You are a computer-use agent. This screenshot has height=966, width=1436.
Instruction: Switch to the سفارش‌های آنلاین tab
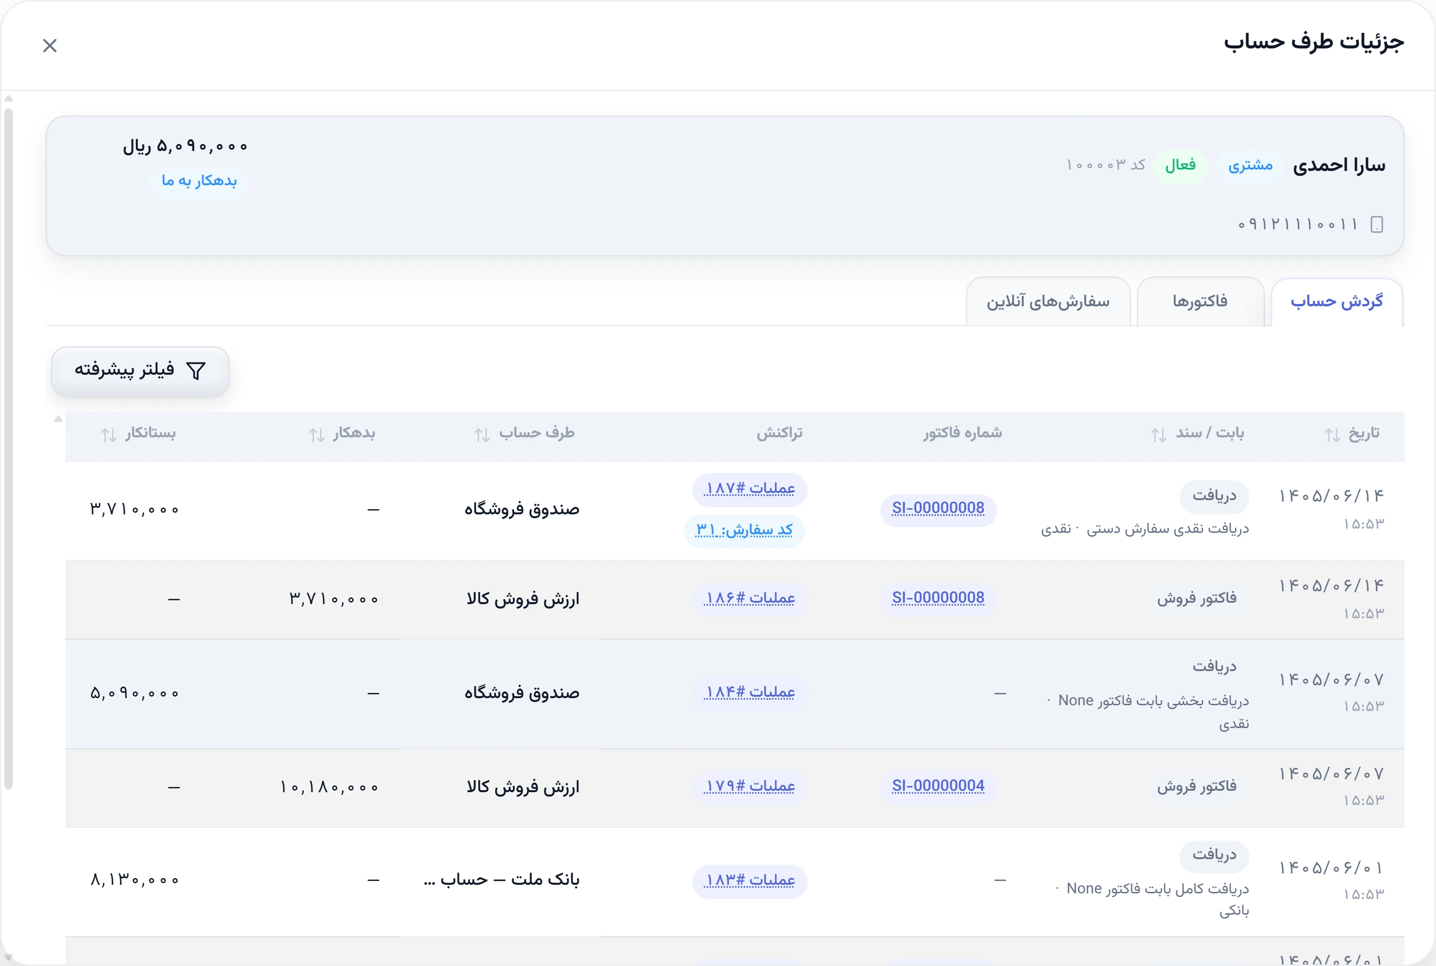(1048, 301)
